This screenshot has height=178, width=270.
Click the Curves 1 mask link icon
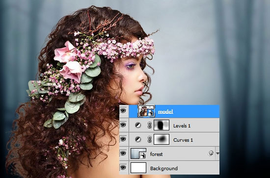(x=149, y=139)
